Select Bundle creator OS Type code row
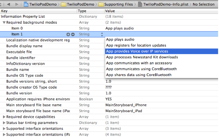 tap(109, 87)
